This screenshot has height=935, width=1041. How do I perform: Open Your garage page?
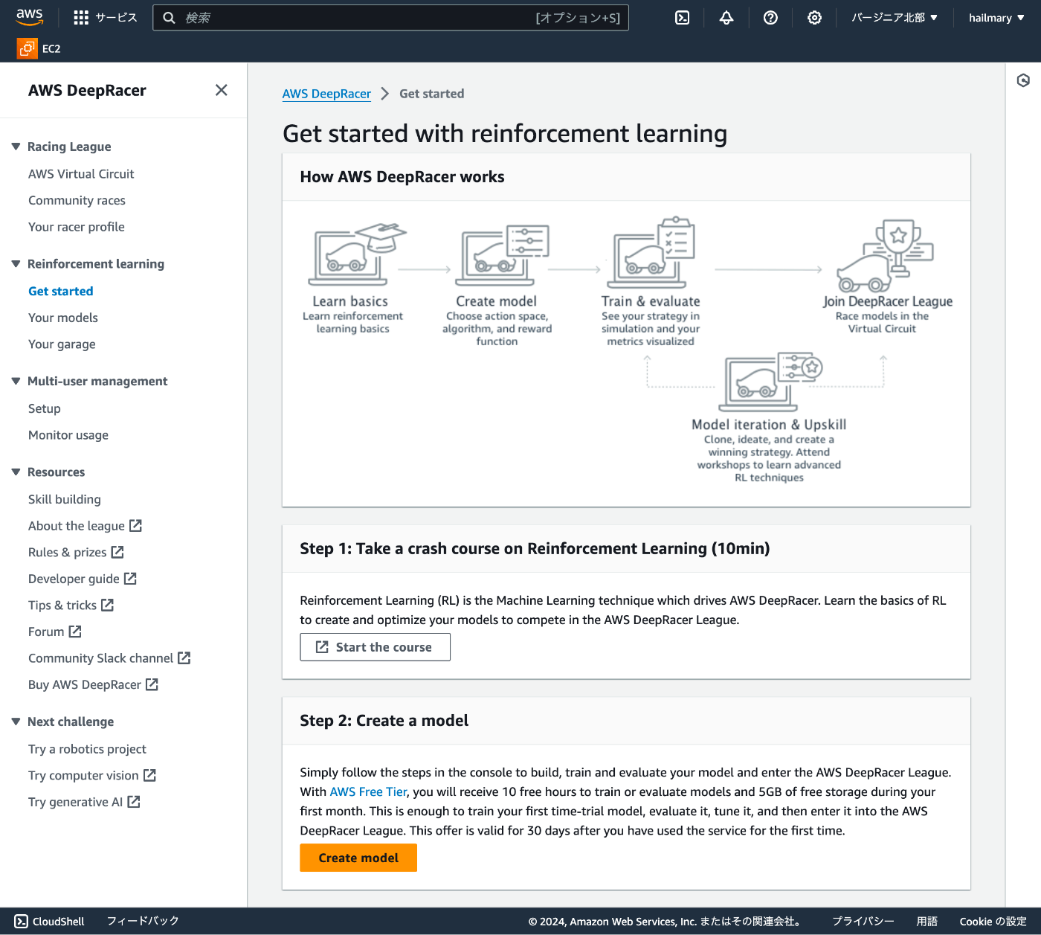tap(62, 344)
